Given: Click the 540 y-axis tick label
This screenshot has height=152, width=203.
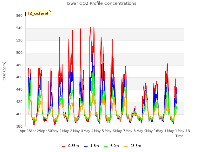Looking at the screenshot, I should pyautogui.click(x=19, y=28).
